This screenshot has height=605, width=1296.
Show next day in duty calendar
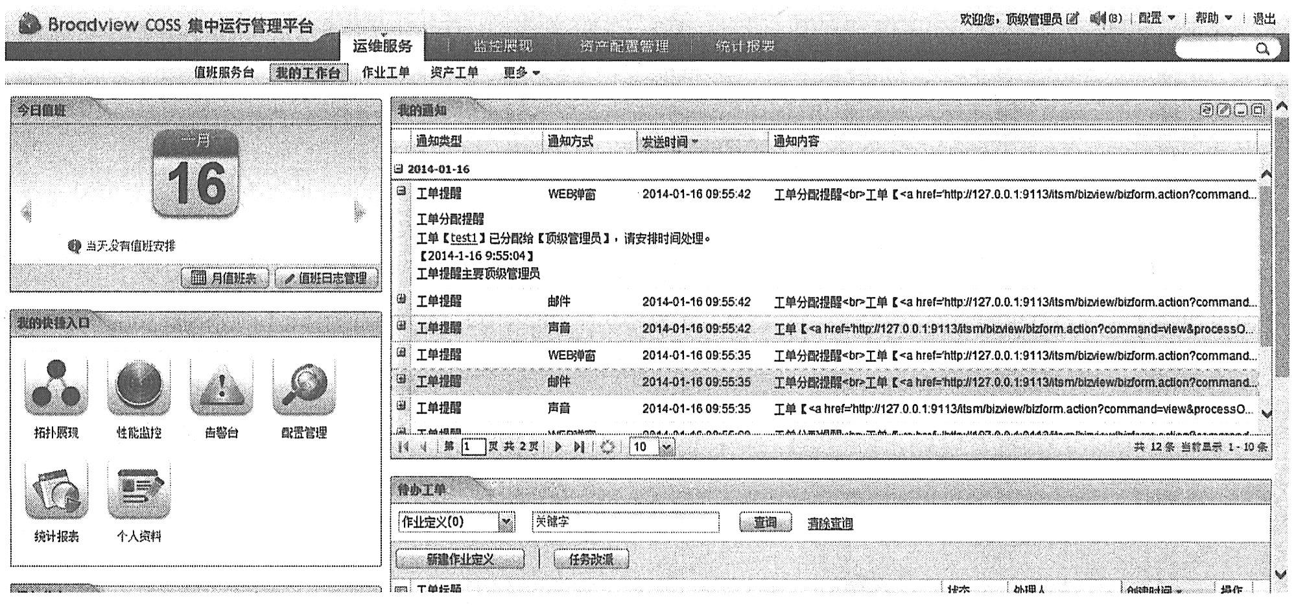(360, 212)
